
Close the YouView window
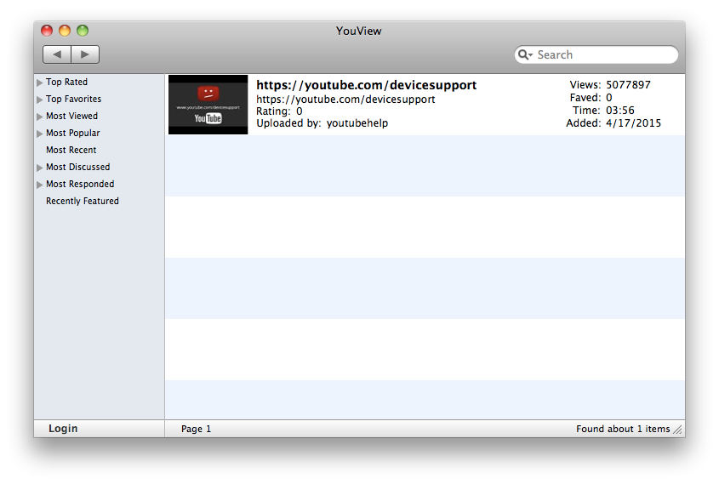(47, 31)
